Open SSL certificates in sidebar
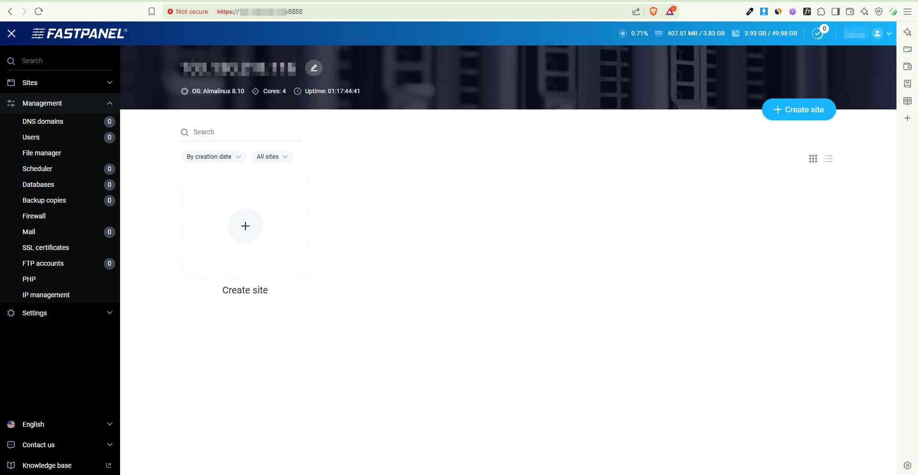The width and height of the screenshot is (918, 475). point(45,248)
